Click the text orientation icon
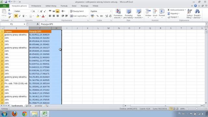The width and height of the screenshot is (208, 117). [63, 11]
